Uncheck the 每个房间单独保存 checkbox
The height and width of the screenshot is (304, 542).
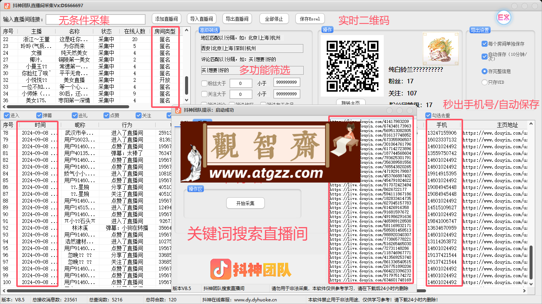pos(485,44)
